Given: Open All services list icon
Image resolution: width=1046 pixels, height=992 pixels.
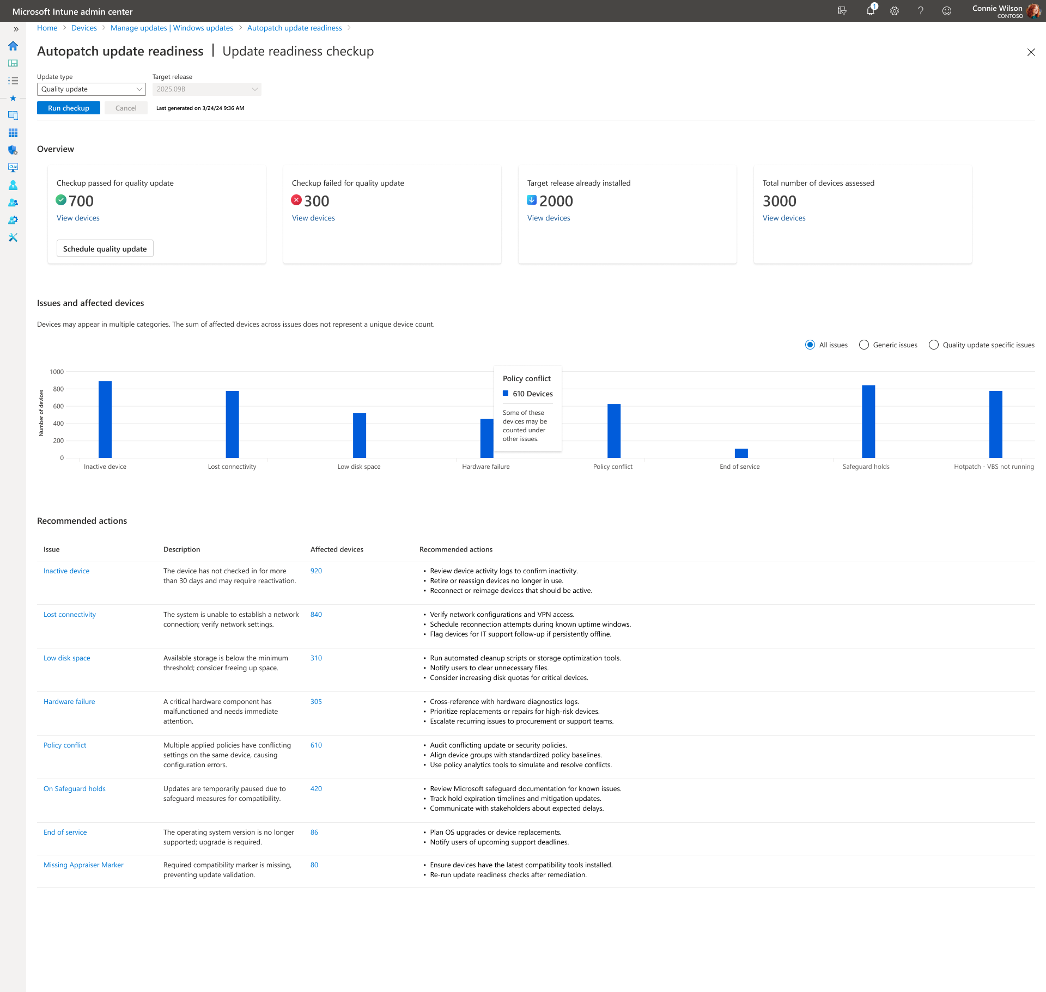Looking at the screenshot, I should point(13,81).
